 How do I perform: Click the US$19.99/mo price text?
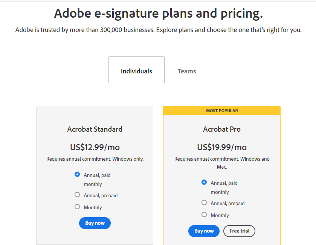pos(221,147)
